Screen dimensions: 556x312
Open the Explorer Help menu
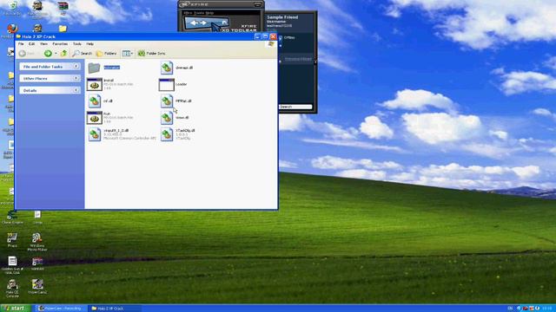[x=90, y=44]
